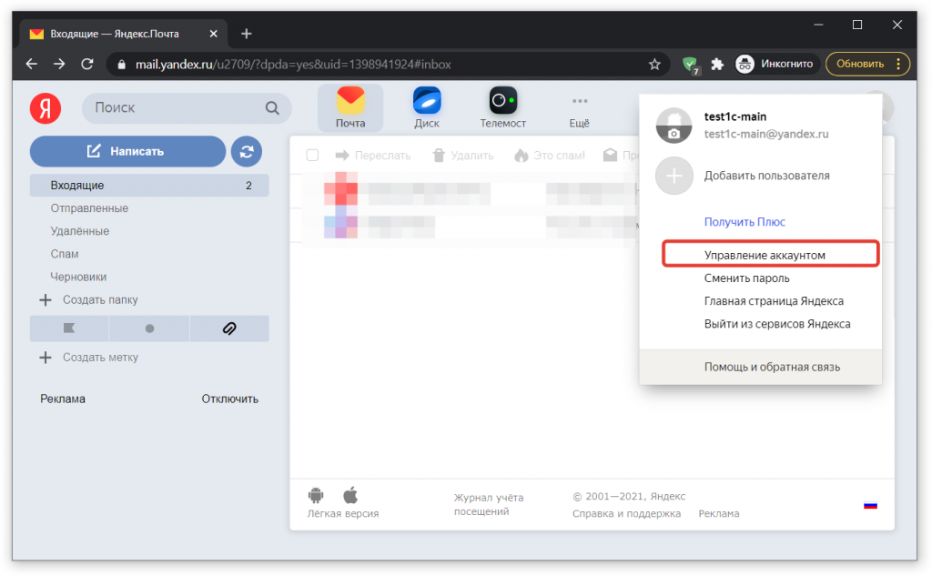This screenshot has height=576, width=932.
Task: Click the Yandex logo
Action: [46, 109]
